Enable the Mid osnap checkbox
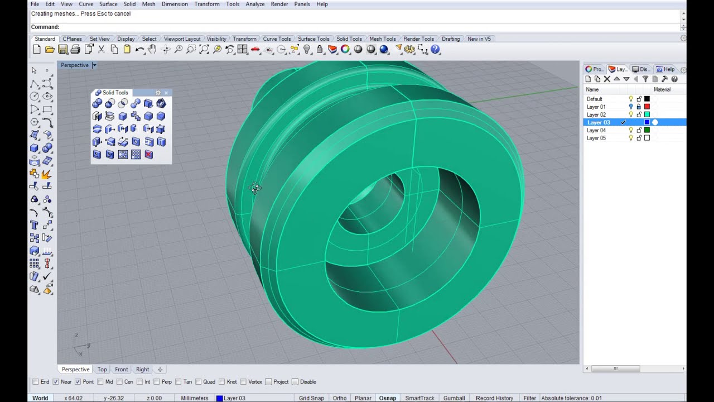 click(x=100, y=382)
